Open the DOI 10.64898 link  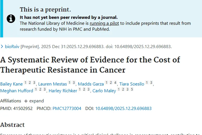coord(123,109)
